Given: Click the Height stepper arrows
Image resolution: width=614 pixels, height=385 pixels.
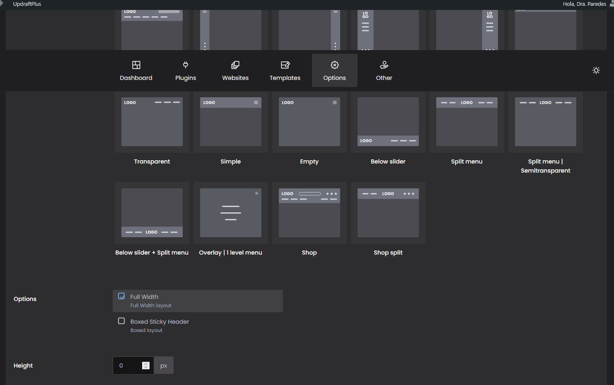Looking at the screenshot, I should tap(146, 366).
